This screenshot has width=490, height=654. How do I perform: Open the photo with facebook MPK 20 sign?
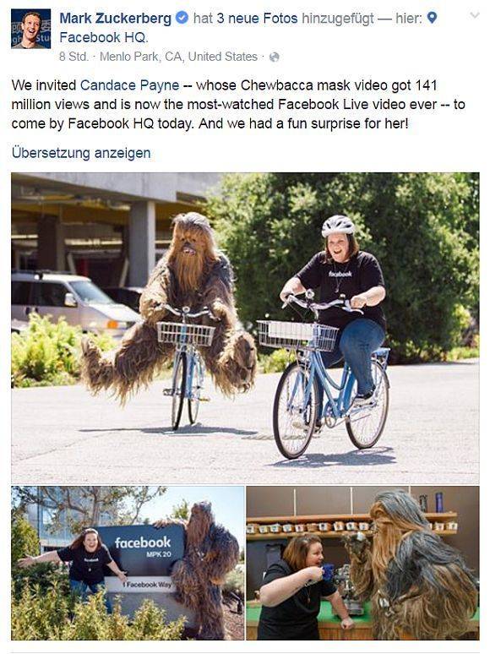(128, 563)
